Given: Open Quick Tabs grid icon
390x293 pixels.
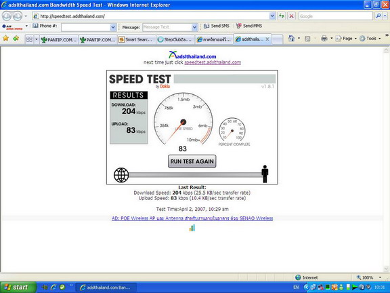Looking at the screenshot, I should click(x=29, y=39).
